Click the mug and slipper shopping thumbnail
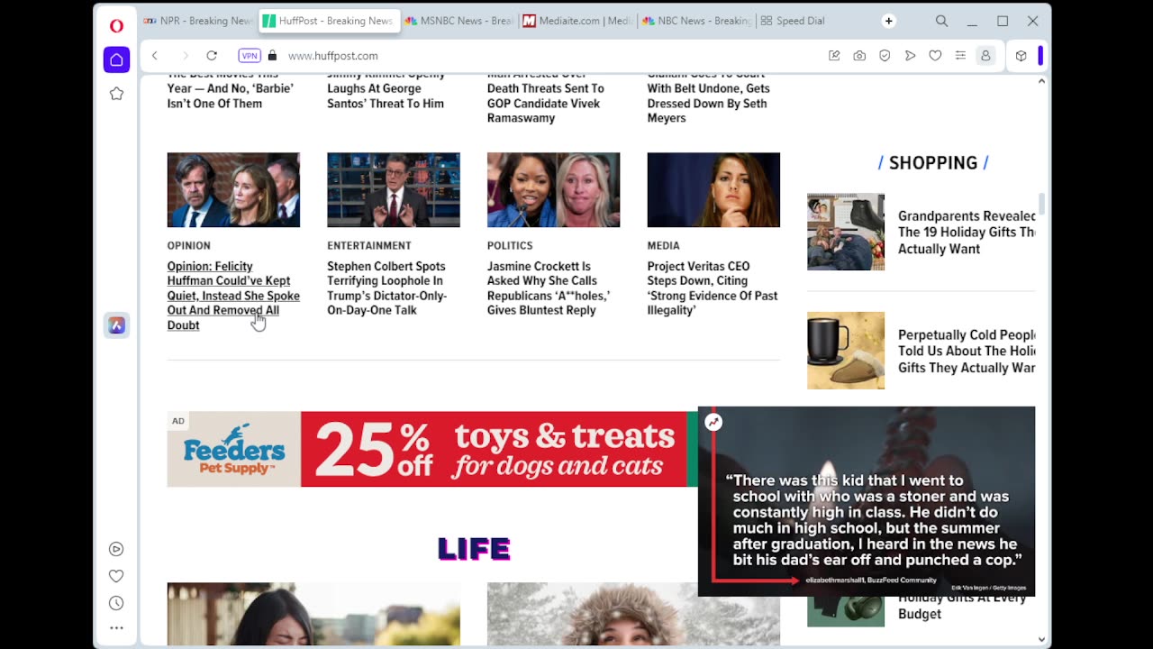This screenshot has height=649, width=1153. pyautogui.click(x=846, y=351)
